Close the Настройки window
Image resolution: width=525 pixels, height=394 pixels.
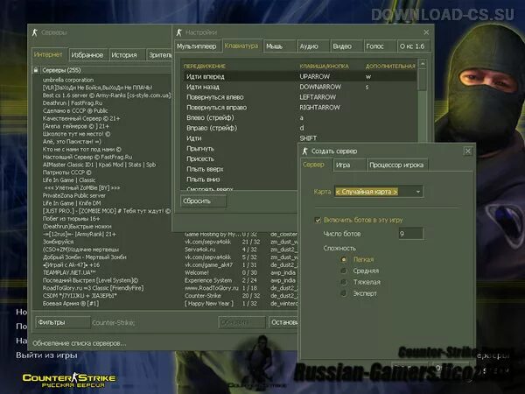(426, 32)
